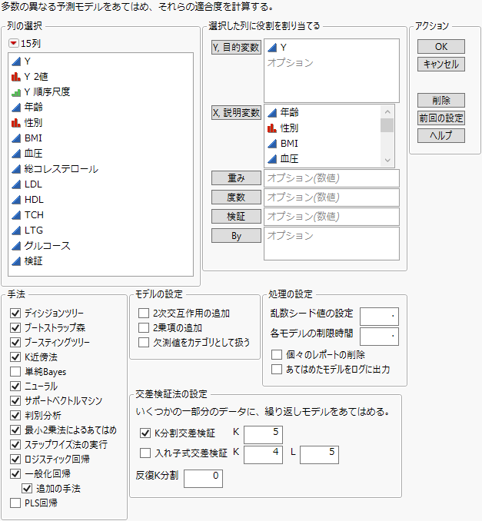Open the red triangle menu beside 15列
The height and width of the screenshot is (521, 482).
pos(14,43)
